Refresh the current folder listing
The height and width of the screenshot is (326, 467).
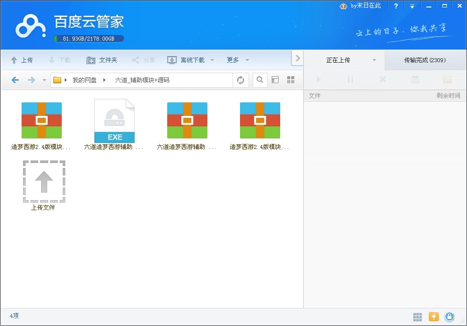(241, 80)
